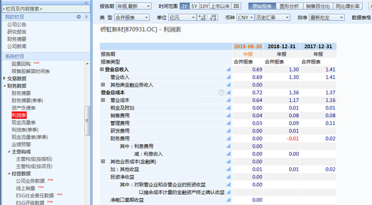Open chart icon for 其中：利息费用 row

click(228, 146)
